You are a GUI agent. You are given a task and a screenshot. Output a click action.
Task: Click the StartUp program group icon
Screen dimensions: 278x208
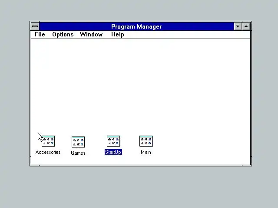113,141
